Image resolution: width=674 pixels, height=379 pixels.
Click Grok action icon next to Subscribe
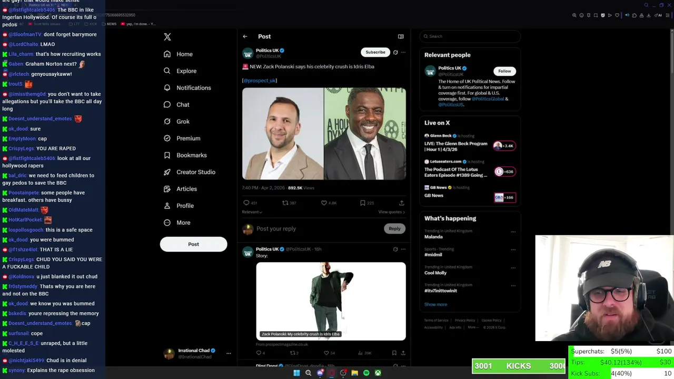click(395, 52)
